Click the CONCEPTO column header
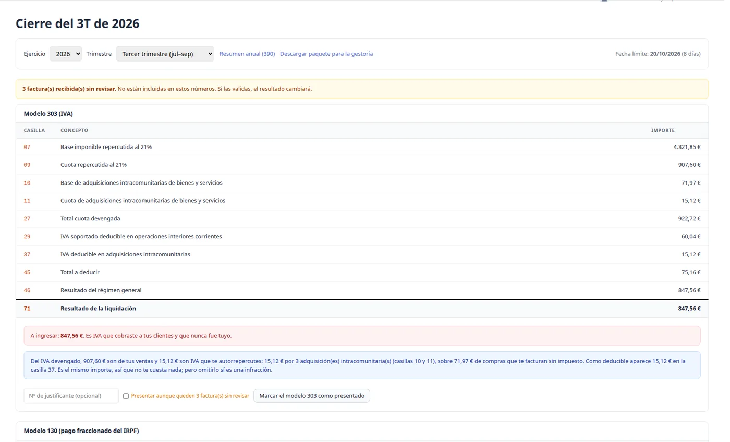 [74, 130]
